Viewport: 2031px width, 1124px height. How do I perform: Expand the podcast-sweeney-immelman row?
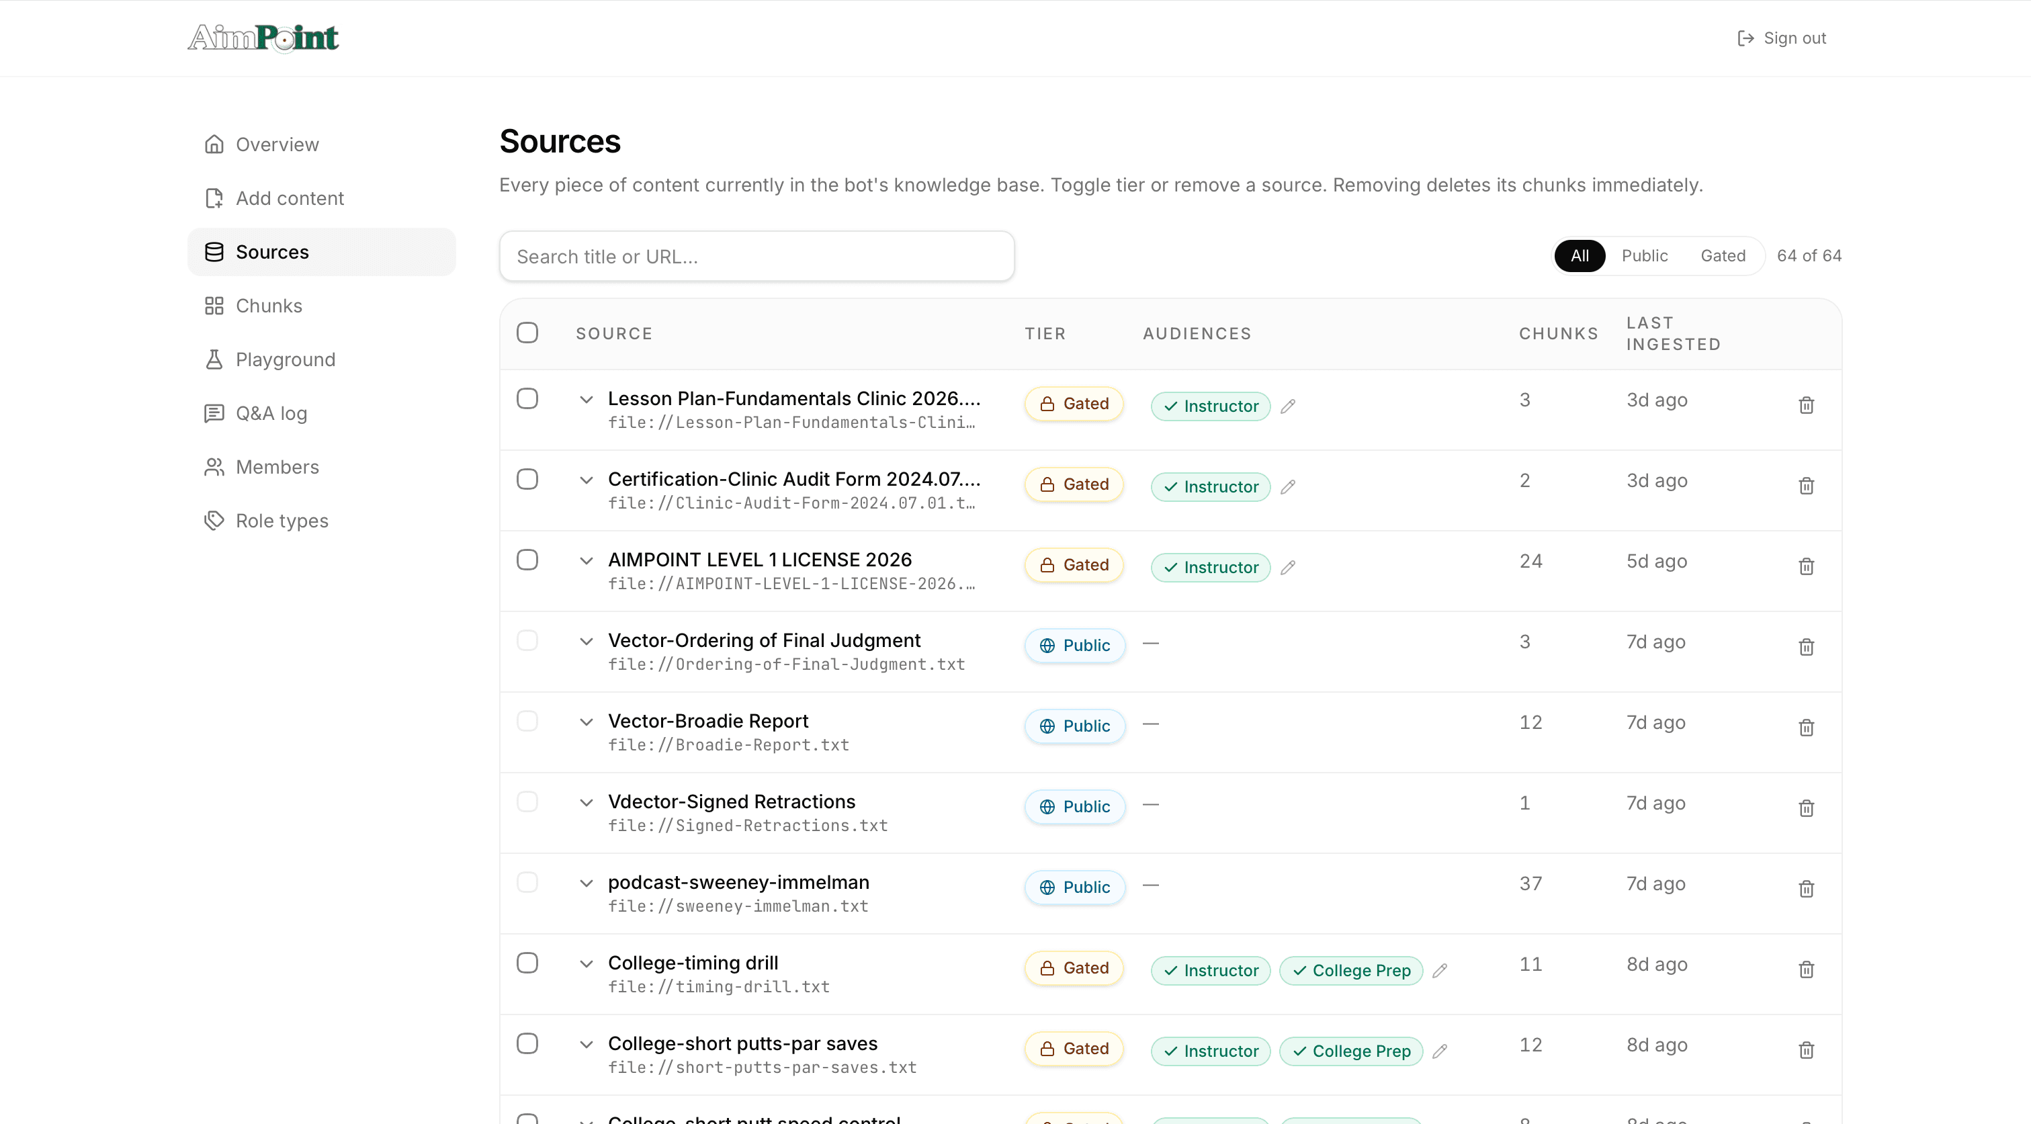coord(586,883)
